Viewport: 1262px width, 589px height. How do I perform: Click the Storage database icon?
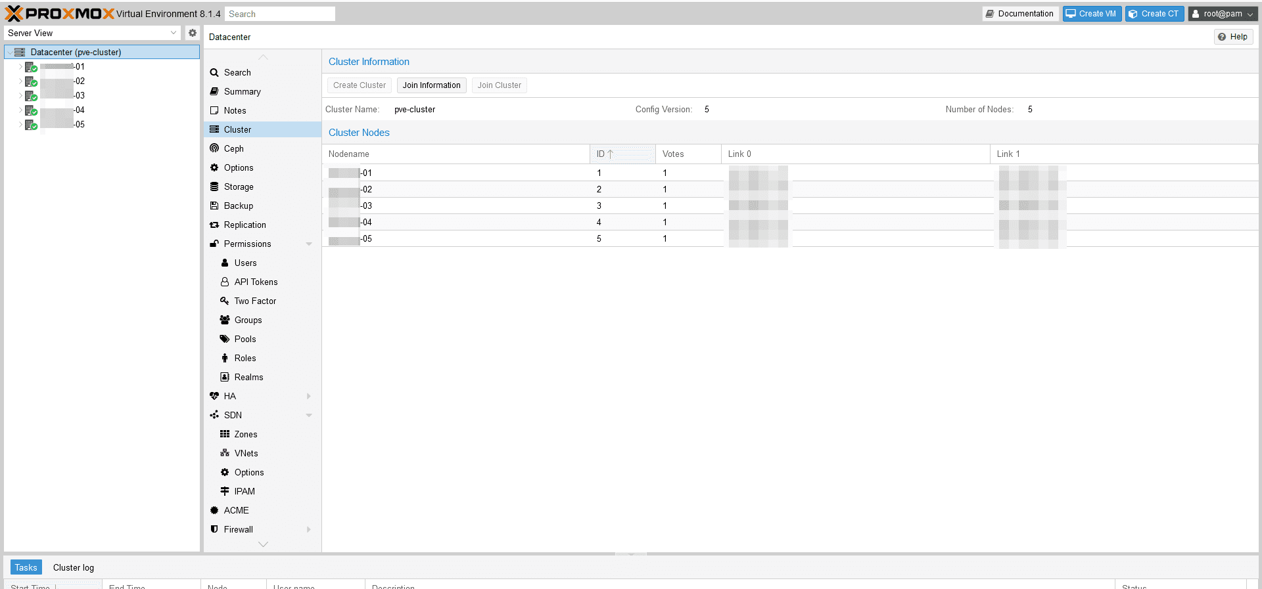point(214,187)
